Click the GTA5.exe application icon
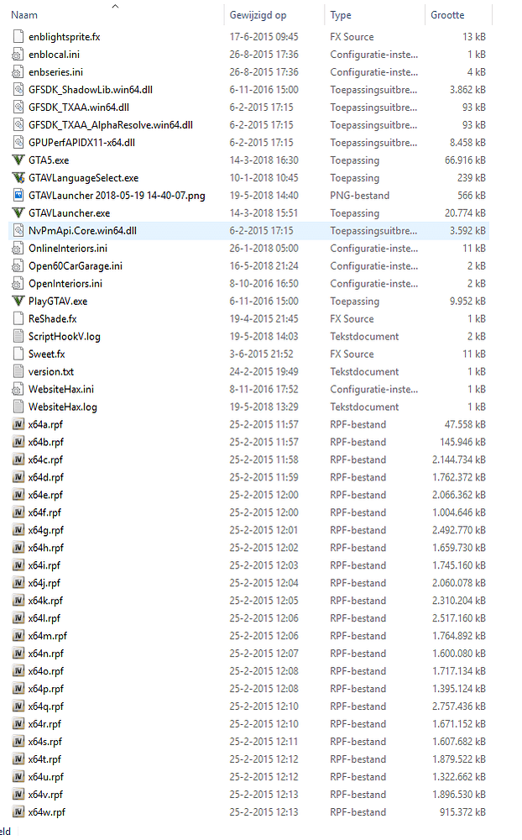This screenshot has height=840, width=522. click(x=18, y=160)
